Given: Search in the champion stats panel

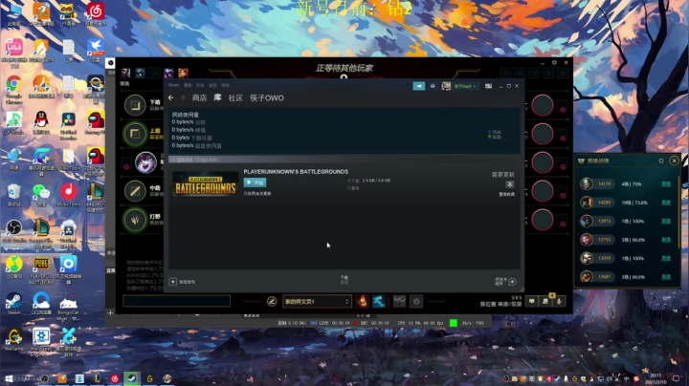Looking at the screenshot, I should click(661, 161).
